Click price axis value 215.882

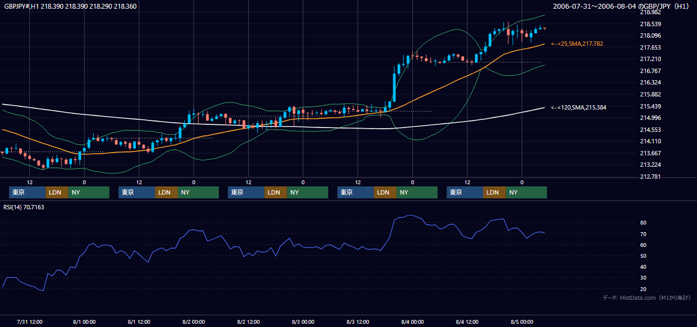(650, 94)
